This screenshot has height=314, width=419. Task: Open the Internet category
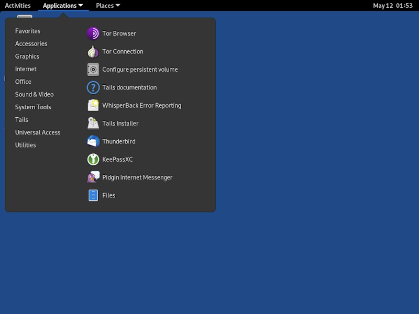26,69
